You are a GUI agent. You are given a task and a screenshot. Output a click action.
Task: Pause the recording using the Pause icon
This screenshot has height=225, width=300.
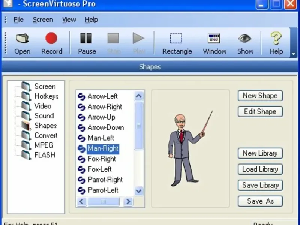coord(86,38)
